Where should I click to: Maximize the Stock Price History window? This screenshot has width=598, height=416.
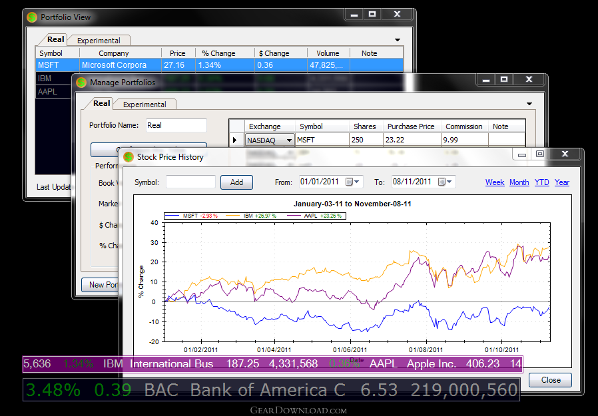tap(539, 154)
